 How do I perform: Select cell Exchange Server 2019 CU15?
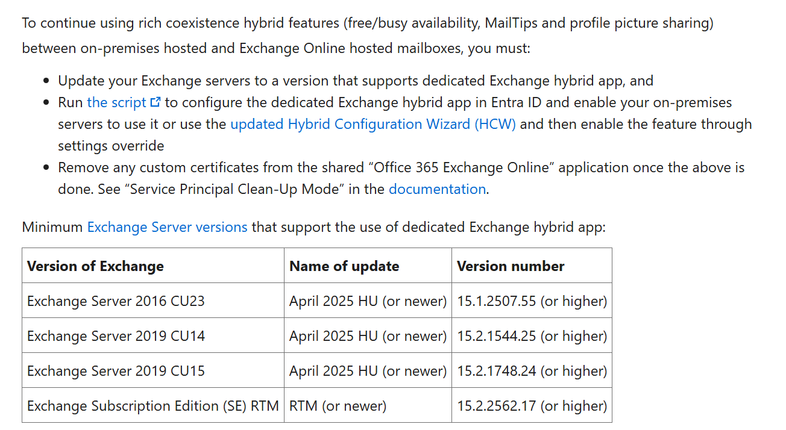pos(153,370)
